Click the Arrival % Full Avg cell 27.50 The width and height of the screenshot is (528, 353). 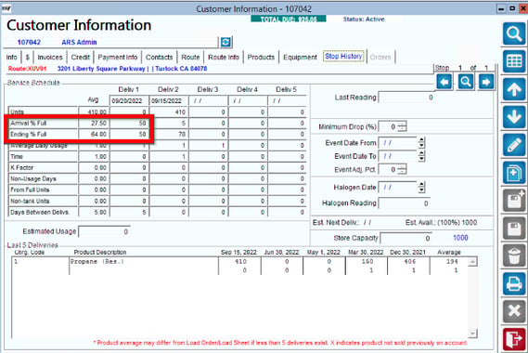94,123
